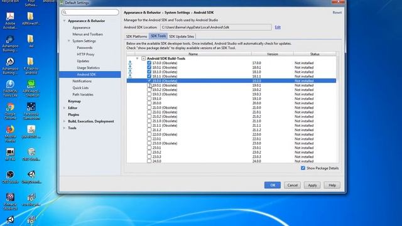The height and width of the screenshot is (226, 402).
Task: Open Menus and Toolbars settings
Action: tap(87, 34)
